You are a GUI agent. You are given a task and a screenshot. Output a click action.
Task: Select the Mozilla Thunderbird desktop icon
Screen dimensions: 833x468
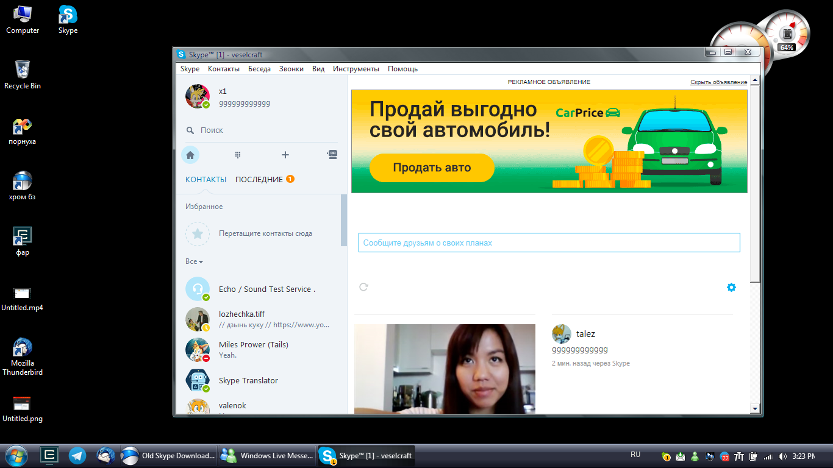23,356
